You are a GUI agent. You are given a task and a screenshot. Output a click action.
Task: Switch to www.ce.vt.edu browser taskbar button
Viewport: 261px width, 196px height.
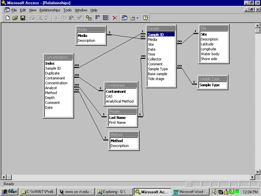[76, 192]
